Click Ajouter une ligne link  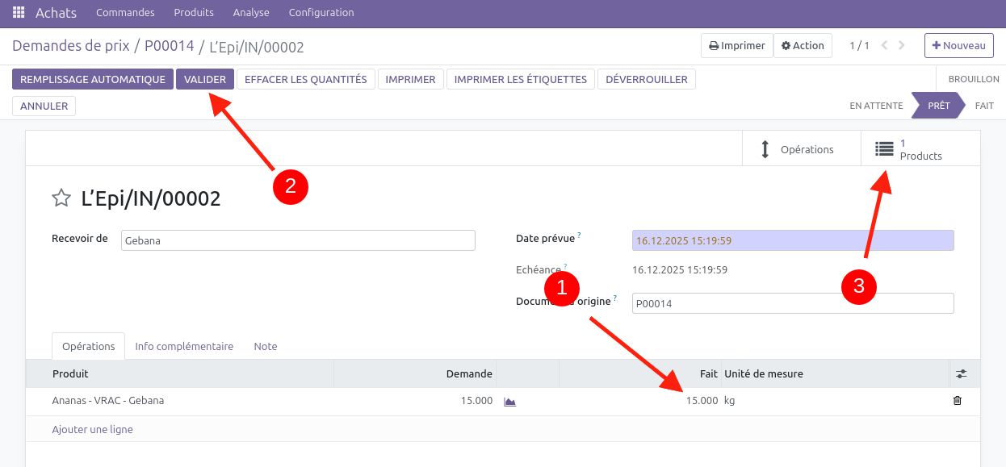point(92,429)
